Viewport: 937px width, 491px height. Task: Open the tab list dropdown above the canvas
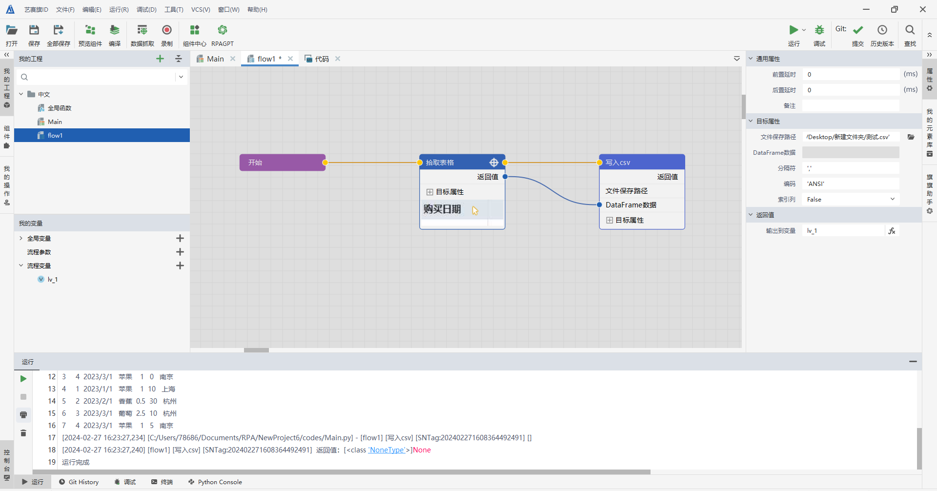(737, 59)
